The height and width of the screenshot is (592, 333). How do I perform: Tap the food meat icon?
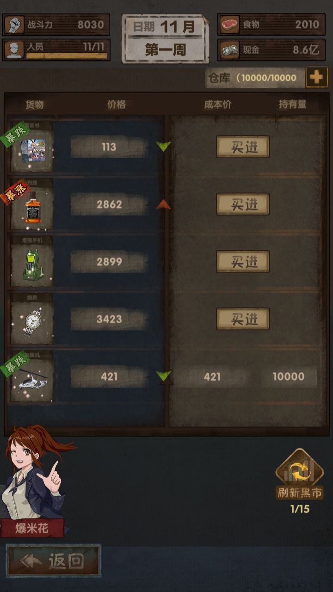229,25
